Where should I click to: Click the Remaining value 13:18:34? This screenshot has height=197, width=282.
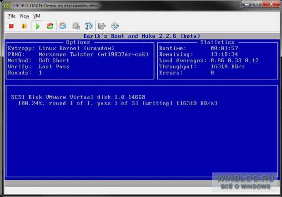pyautogui.click(x=224, y=54)
